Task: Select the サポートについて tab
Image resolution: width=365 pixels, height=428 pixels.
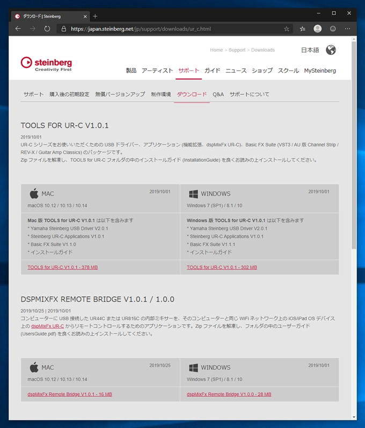Action: pos(250,95)
